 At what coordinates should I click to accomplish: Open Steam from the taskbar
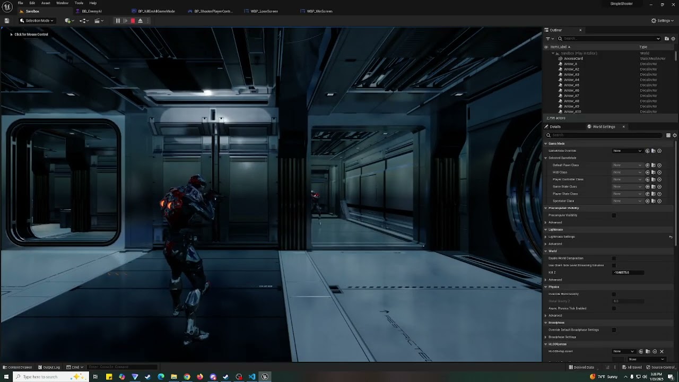(226, 377)
